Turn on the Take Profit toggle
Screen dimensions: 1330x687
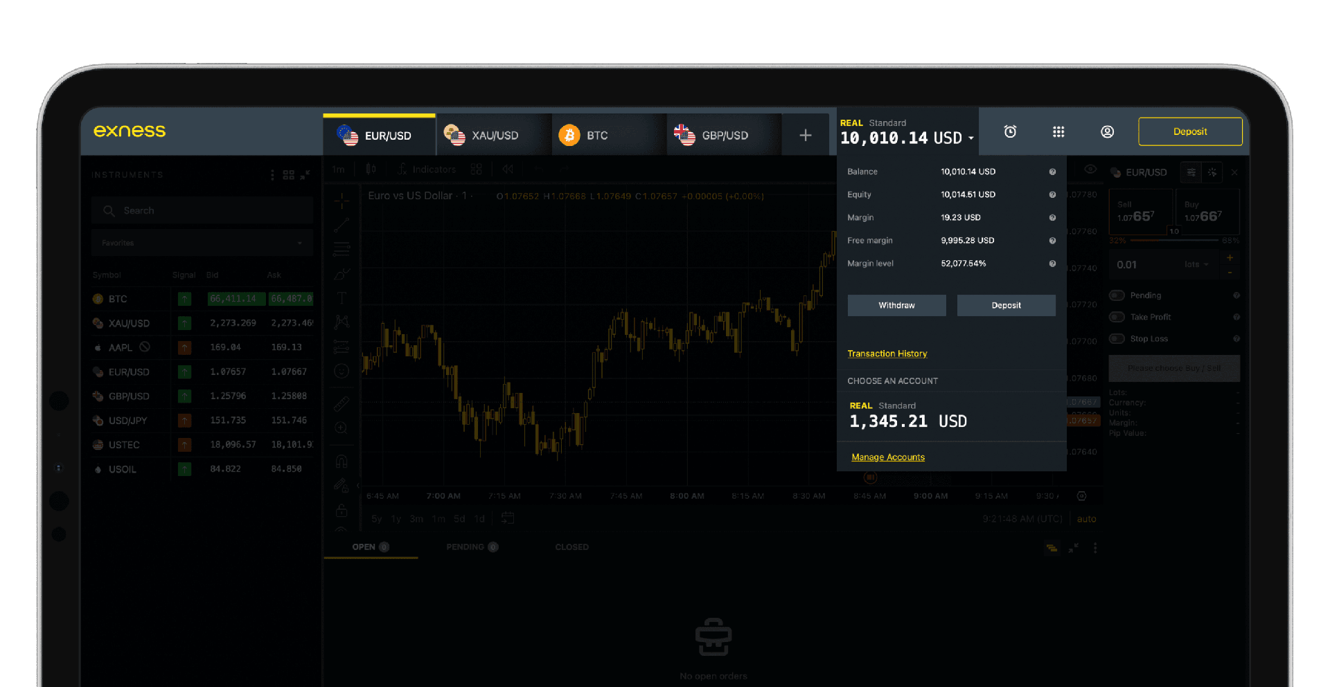click(x=1117, y=317)
